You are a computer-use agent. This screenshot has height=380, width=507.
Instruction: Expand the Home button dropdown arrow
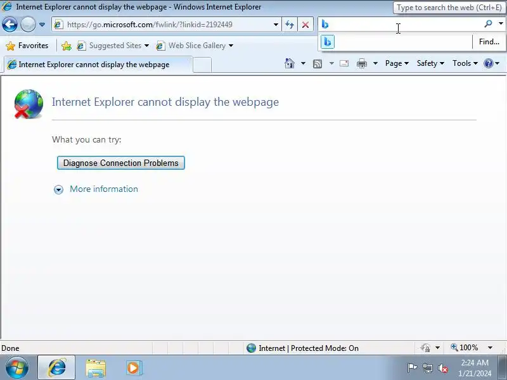[x=303, y=63]
